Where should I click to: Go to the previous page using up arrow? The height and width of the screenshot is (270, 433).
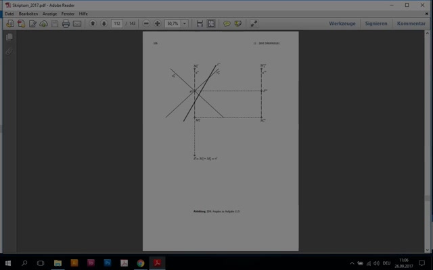93,24
